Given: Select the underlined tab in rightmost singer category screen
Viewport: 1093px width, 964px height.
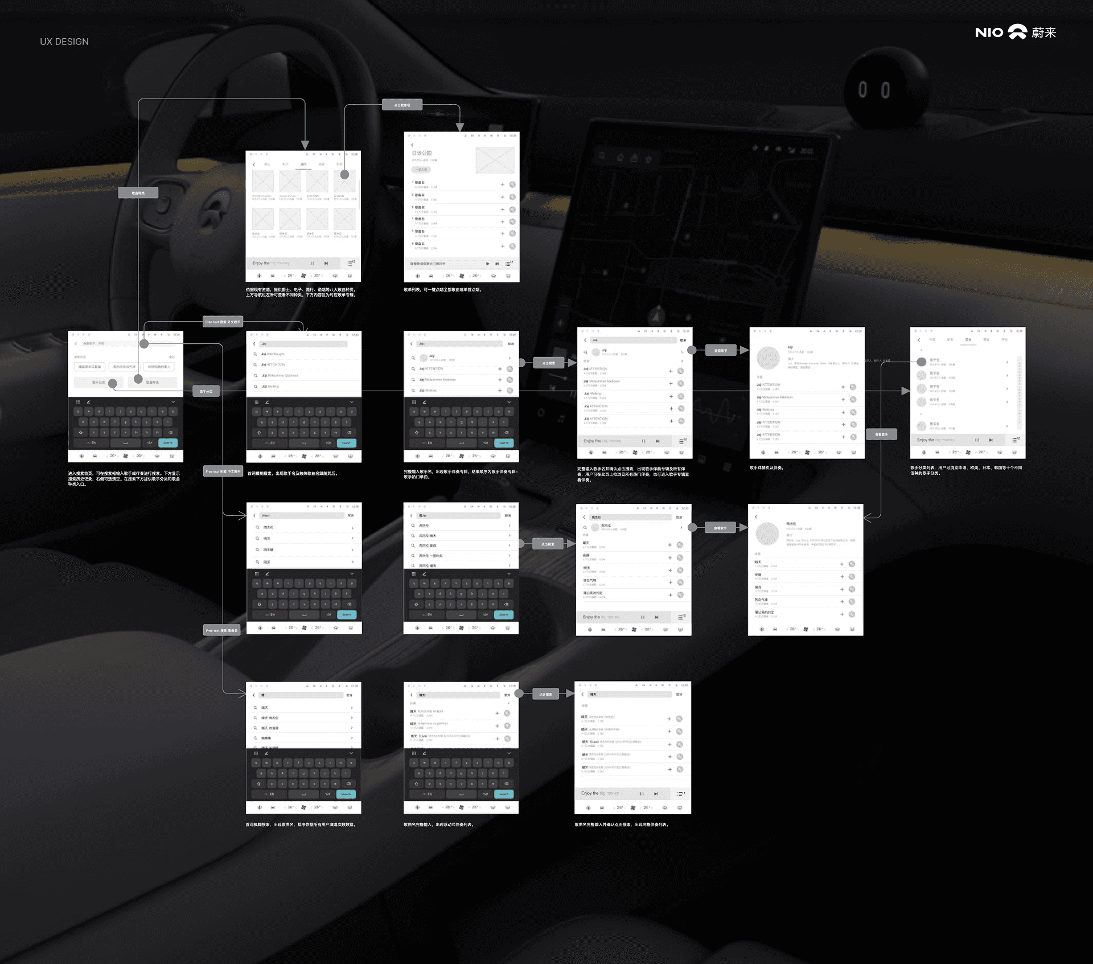Looking at the screenshot, I should click(968, 340).
